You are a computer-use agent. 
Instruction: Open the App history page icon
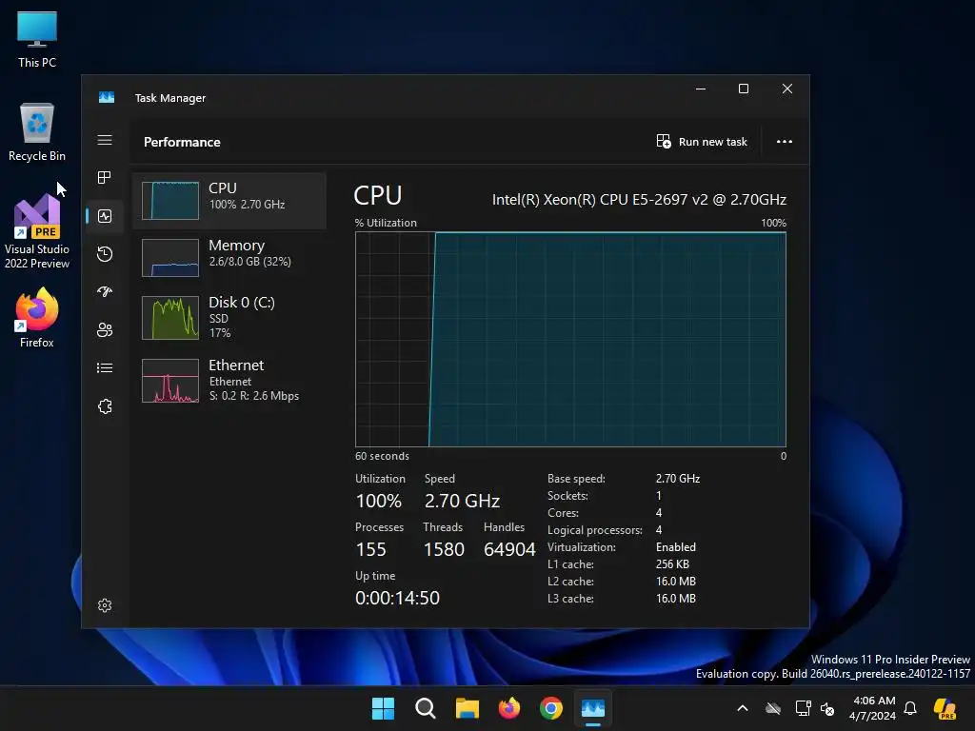tap(105, 253)
